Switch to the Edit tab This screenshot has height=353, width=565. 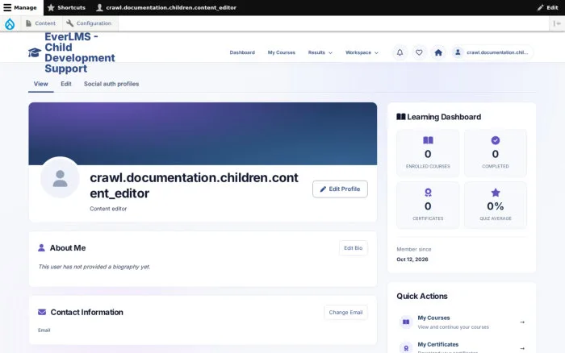point(66,84)
